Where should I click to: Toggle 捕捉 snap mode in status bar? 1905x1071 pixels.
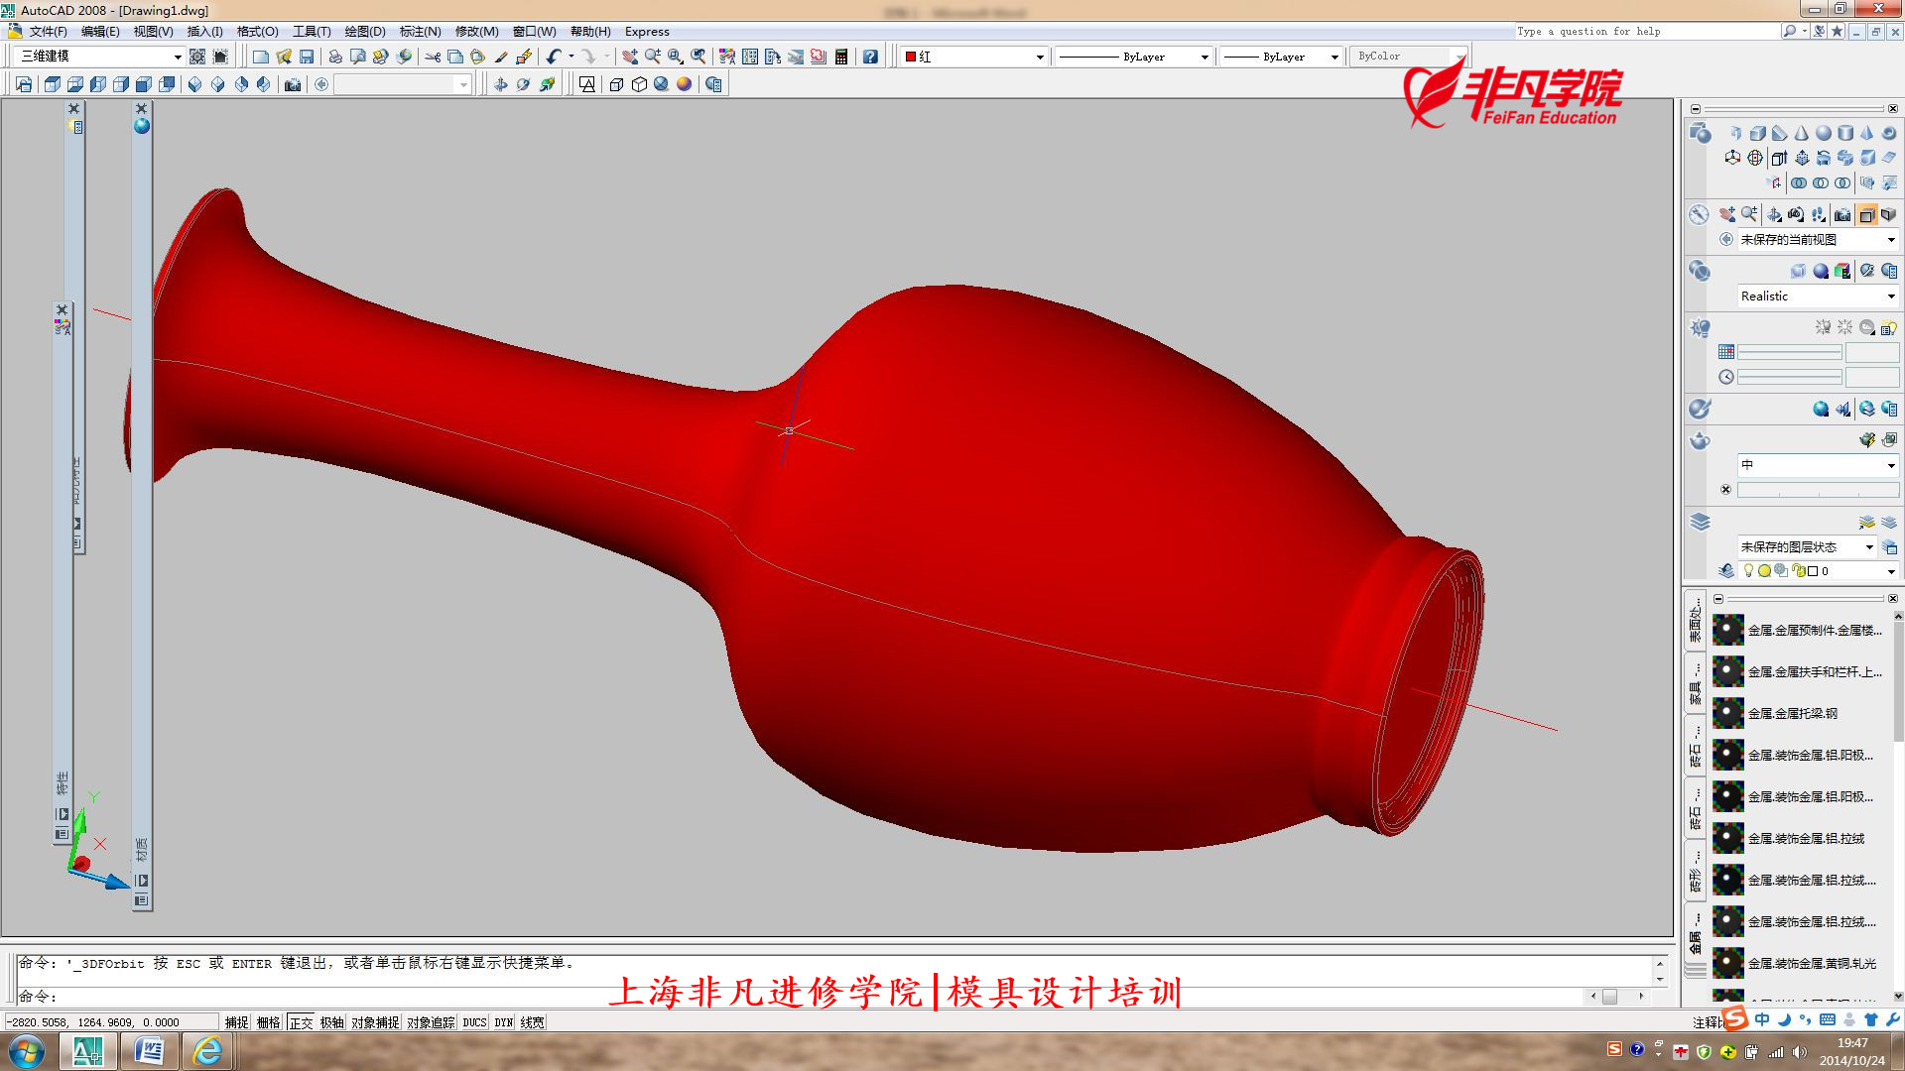[x=237, y=1022]
